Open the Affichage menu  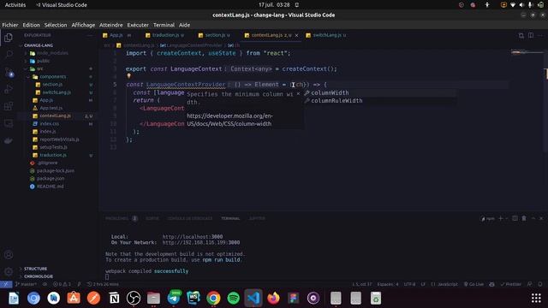coord(83,25)
